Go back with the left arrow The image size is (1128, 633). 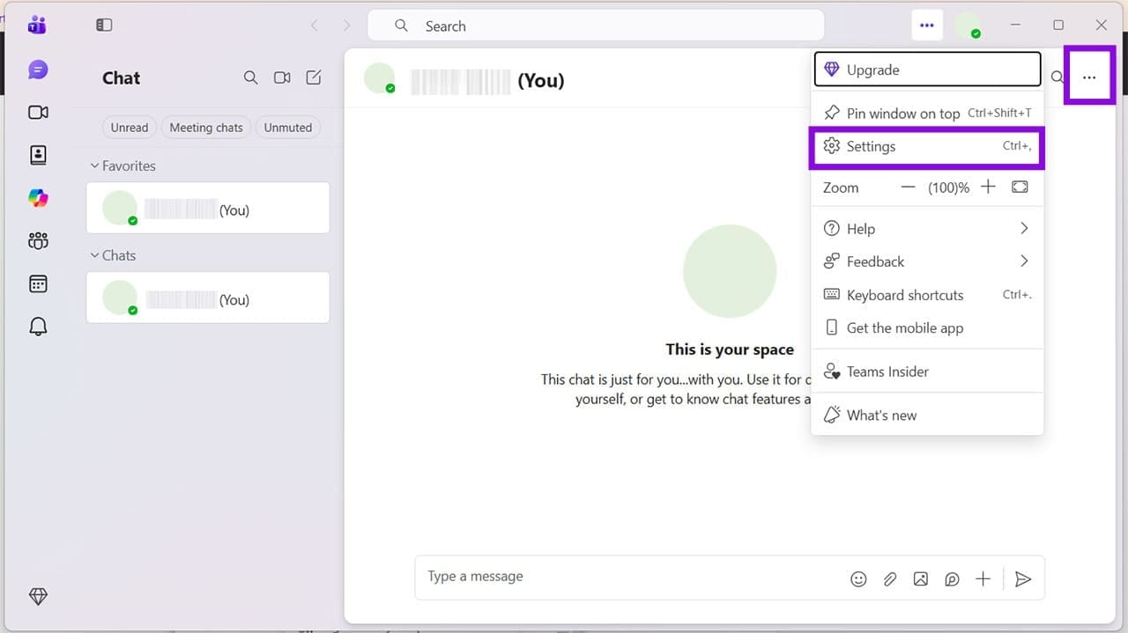click(315, 26)
